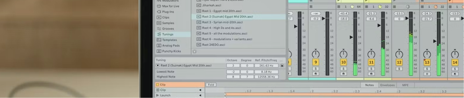Switch to the Envelopes tab
This screenshot has width=464, height=98.
tap(387, 85)
